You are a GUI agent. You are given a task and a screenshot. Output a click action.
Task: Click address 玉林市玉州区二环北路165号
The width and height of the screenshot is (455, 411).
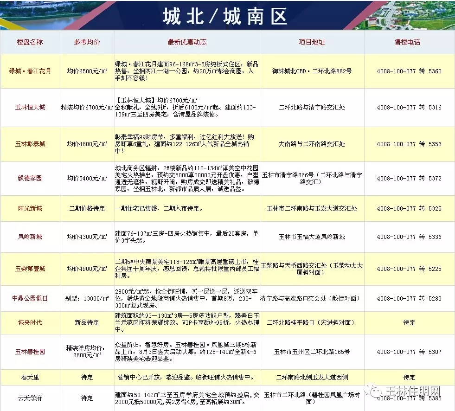(312, 352)
